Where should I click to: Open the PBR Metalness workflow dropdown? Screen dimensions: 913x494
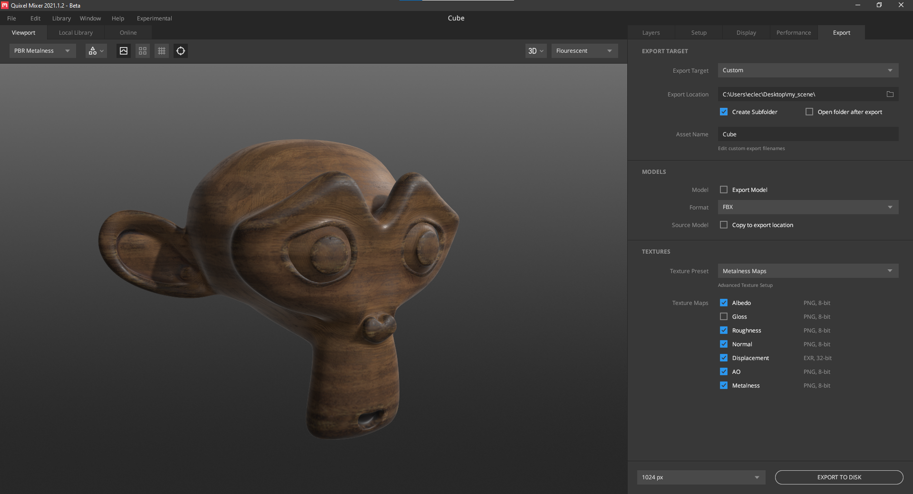[42, 51]
